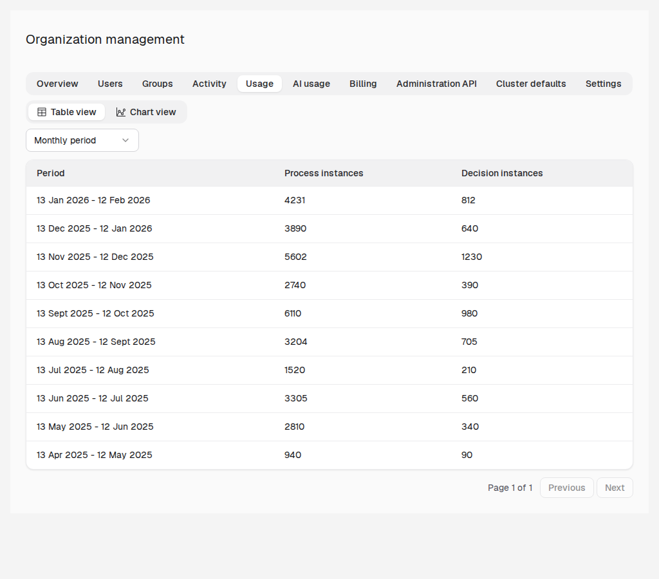Select period 13 May 2025 - 12 Jun 2025
659x579 pixels.
click(95, 427)
